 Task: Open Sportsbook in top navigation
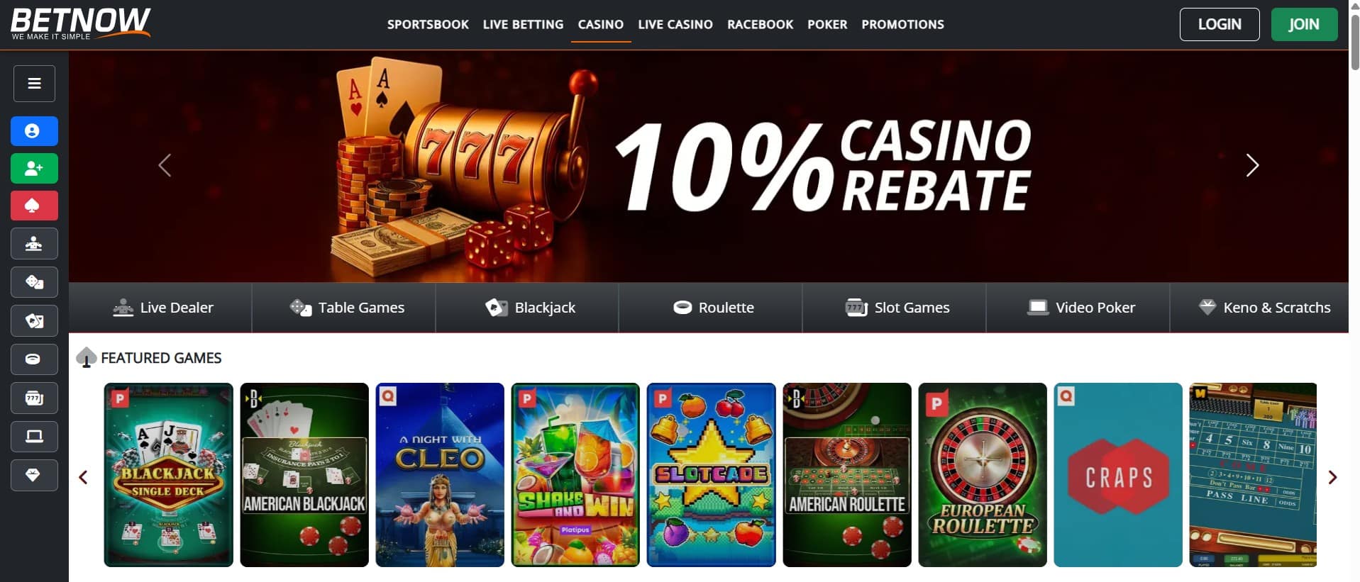(428, 25)
